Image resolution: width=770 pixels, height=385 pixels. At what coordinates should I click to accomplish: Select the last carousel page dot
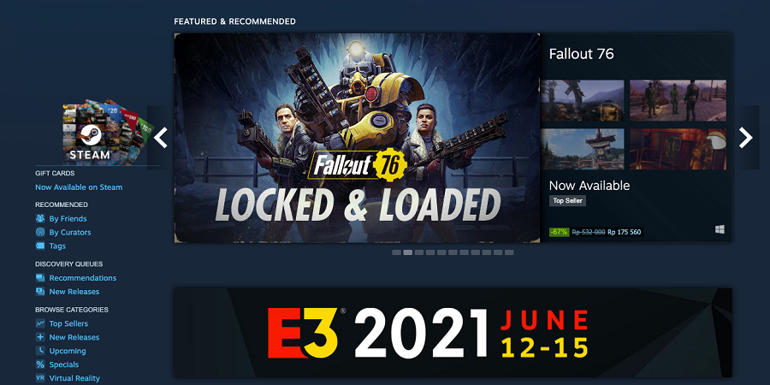(x=509, y=252)
